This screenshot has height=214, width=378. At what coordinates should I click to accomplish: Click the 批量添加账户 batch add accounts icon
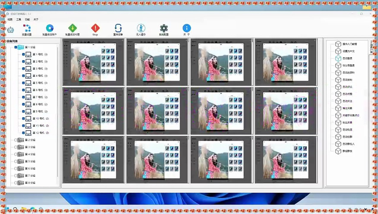coord(49,28)
